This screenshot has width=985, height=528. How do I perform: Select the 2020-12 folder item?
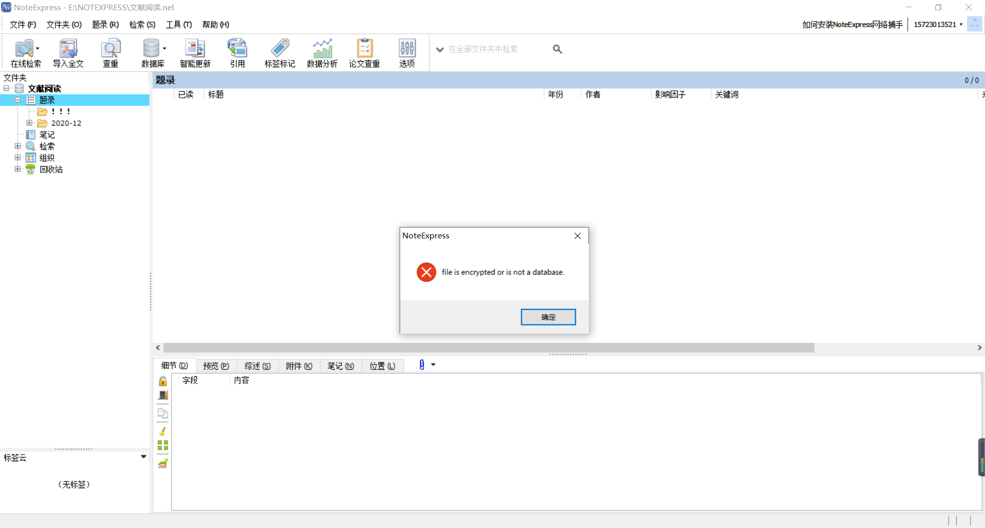[x=66, y=123]
